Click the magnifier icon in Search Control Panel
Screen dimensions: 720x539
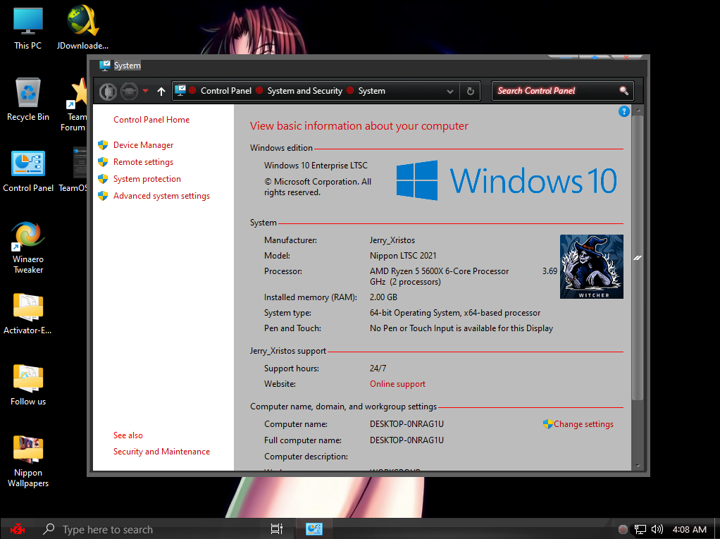pyautogui.click(x=623, y=91)
